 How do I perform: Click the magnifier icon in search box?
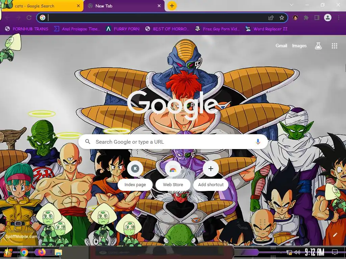pyautogui.click(x=88, y=142)
